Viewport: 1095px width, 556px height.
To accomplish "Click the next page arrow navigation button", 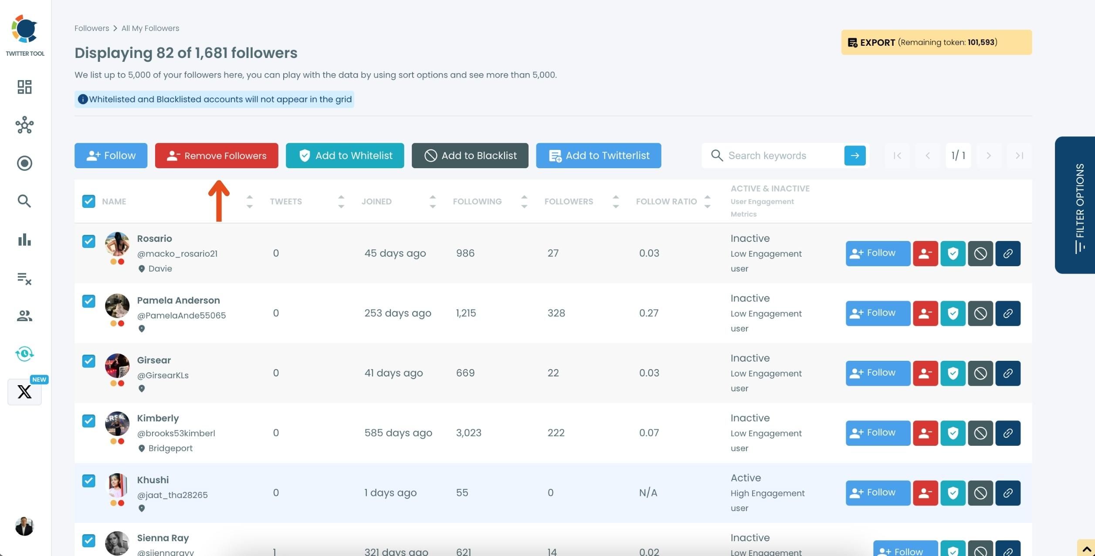I will pos(989,155).
